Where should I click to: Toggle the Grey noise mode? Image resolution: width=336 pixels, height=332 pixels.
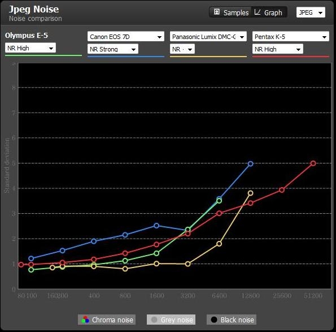(171, 320)
